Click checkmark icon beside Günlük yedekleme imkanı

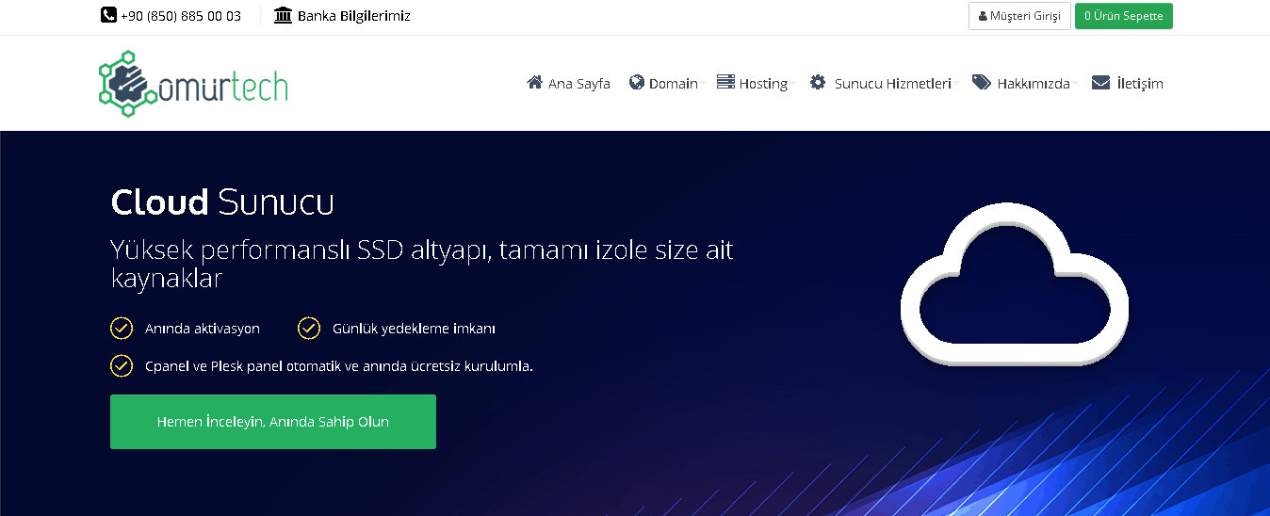(309, 328)
